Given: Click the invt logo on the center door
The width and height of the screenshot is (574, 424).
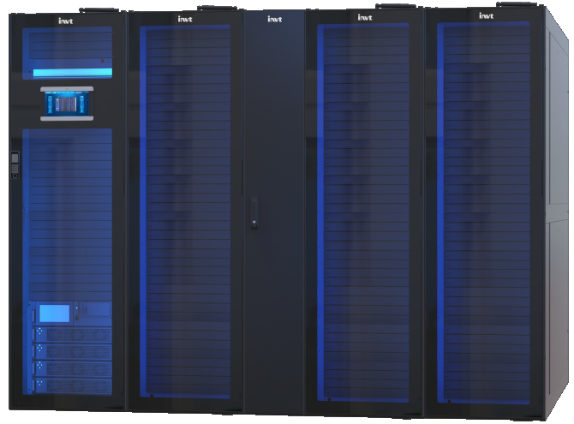Looking at the screenshot, I should (274, 18).
